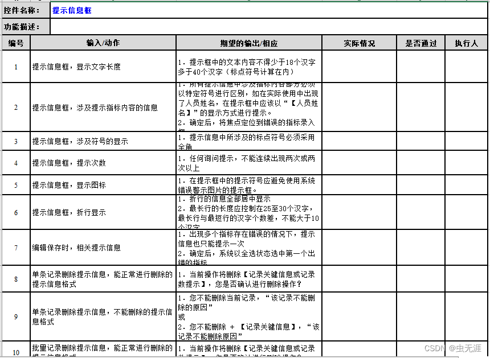Select row number 4 cell
Image resolution: width=490 pixels, height=358 pixels.
click(x=16, y=163)
